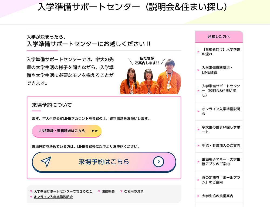
Task: Click pink triangle beside ご利用の流れ
Action: click(x=121, y=192)
